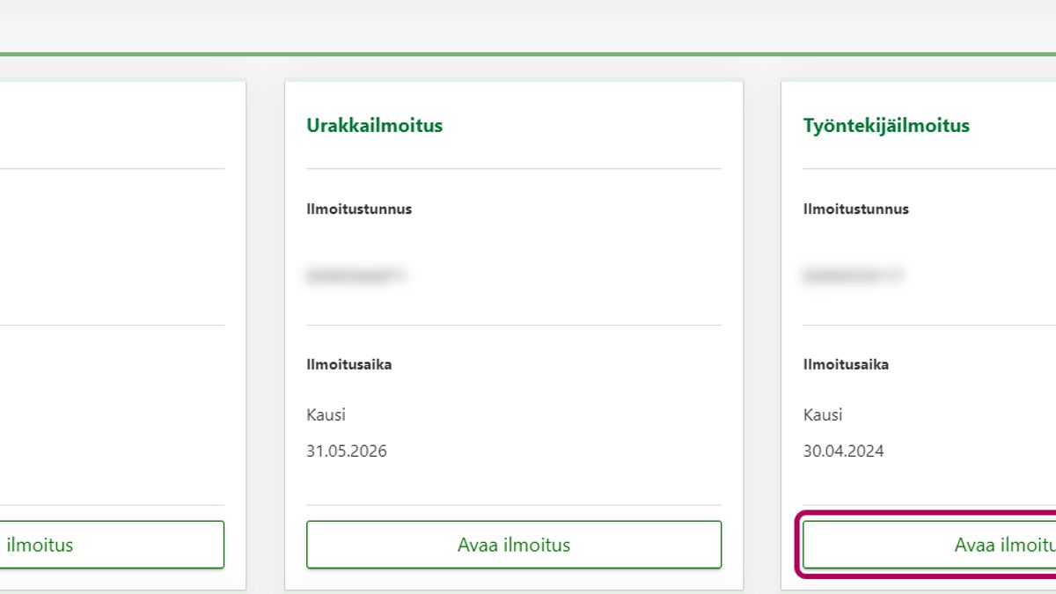The image size is (1056, 594).
Task: Click the divider under the Urakkailmoitus heading
Action: [x=514, y=168]
